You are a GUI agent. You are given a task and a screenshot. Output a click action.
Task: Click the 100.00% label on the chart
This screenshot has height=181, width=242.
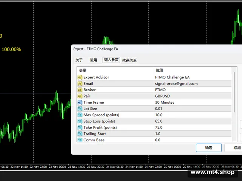point(11,49)
